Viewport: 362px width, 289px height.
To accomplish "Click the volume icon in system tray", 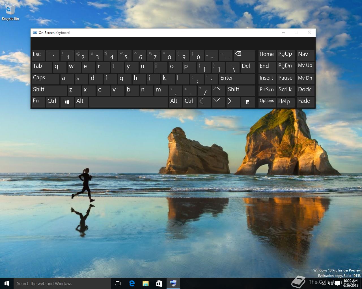I will (x=331, y=283).
